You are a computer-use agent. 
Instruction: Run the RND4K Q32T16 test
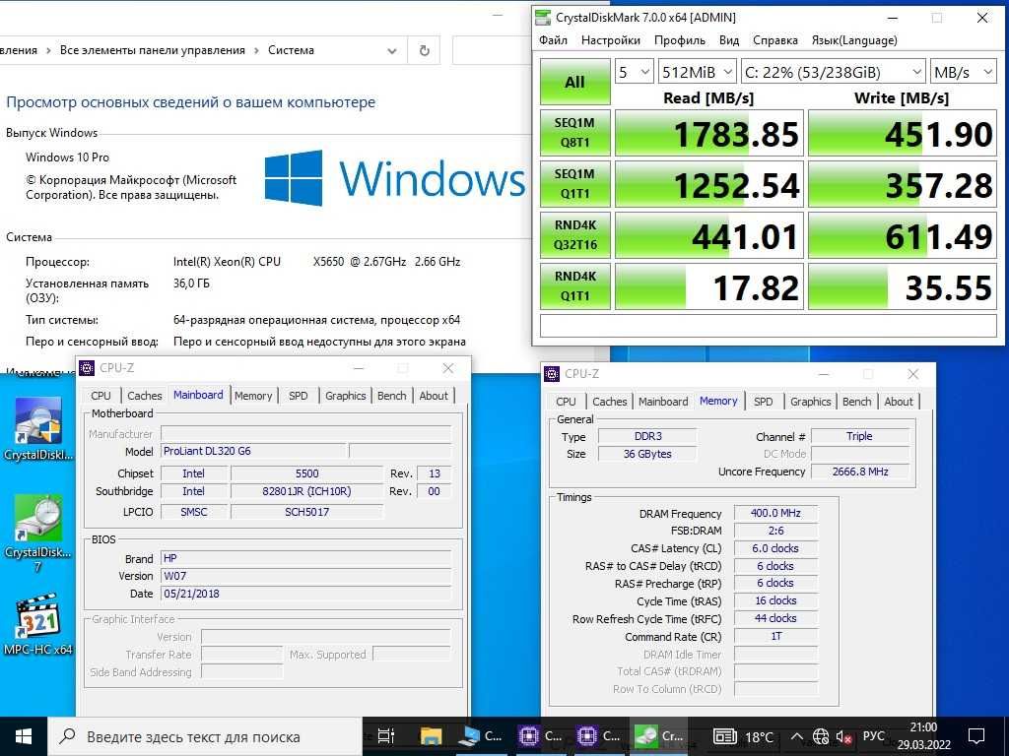pos(574,234)
